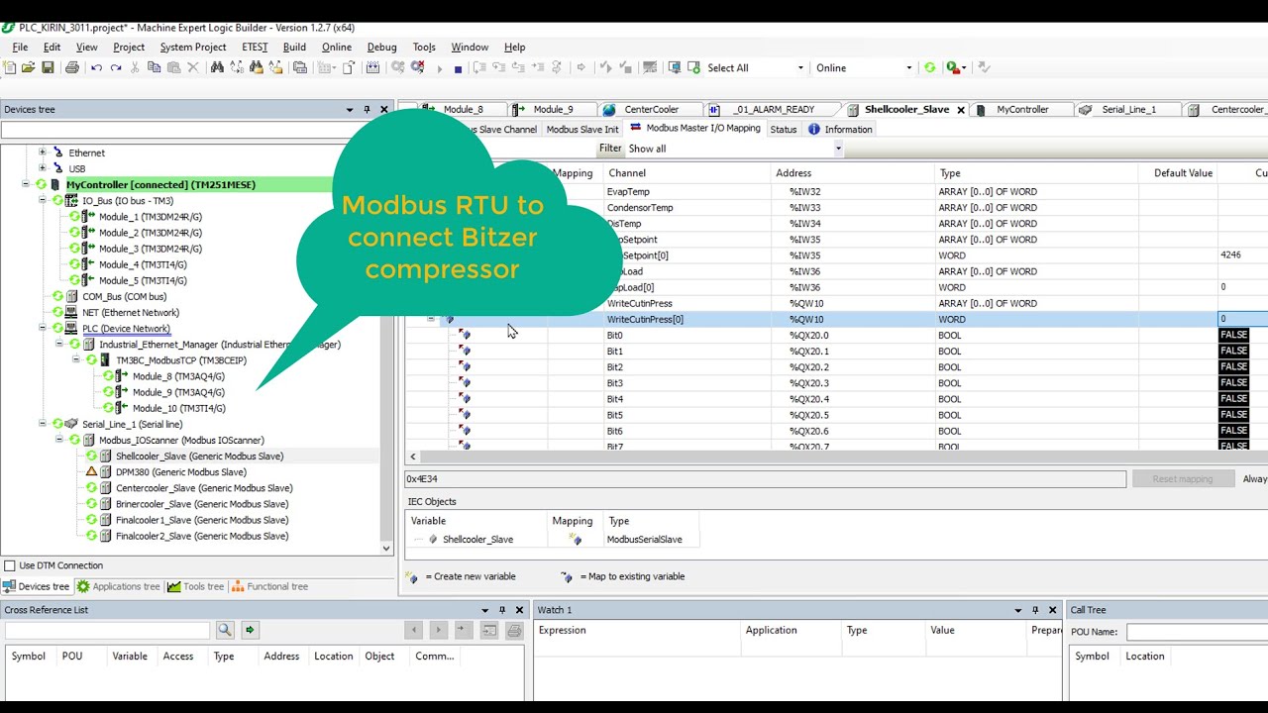Close the Shellcooler_Slave tab
This screenshot has width=1268, height=713.
pyautogui.click(x=960, y=110)
